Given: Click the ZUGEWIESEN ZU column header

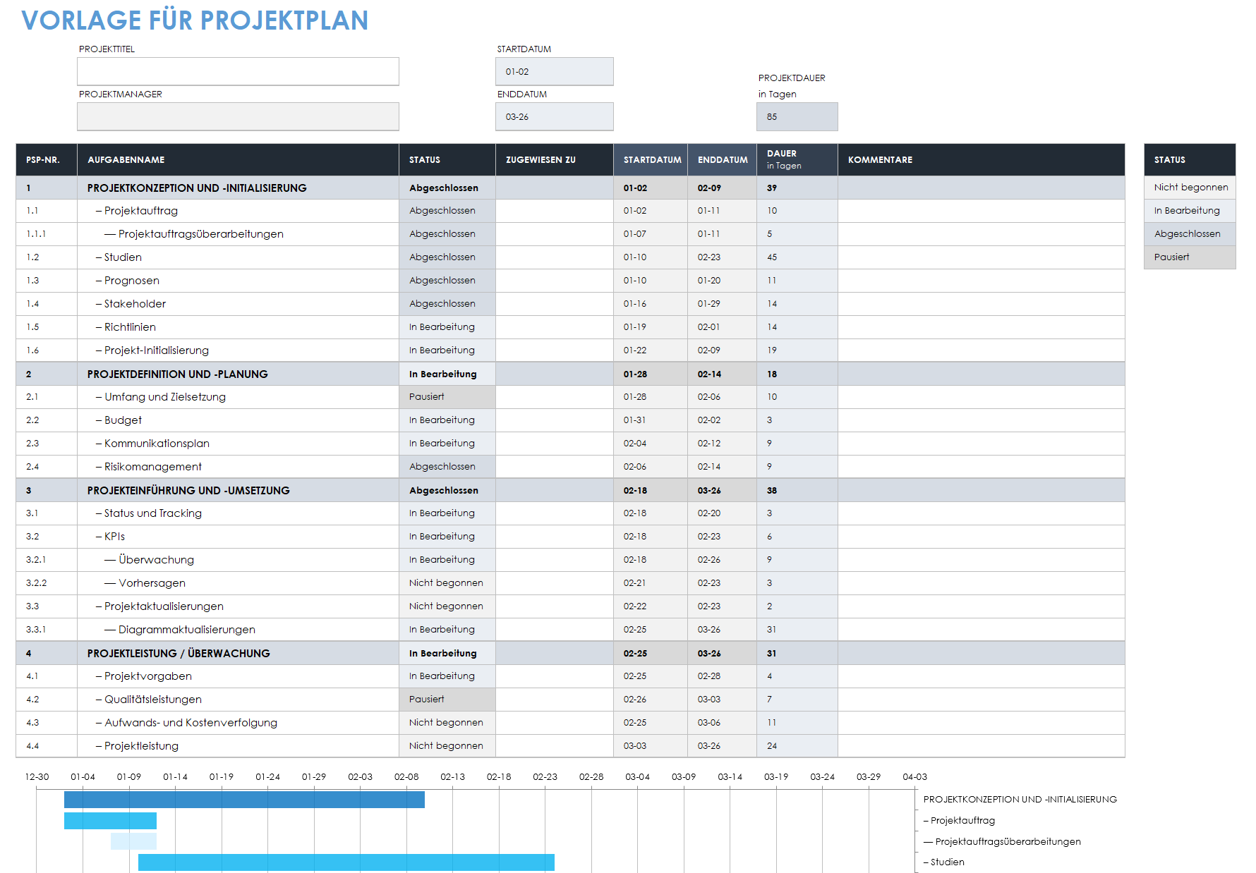Looking at the screenshot, I should point(555,160).
